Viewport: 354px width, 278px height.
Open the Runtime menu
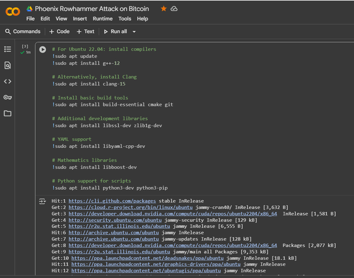(x=103, y=19)
